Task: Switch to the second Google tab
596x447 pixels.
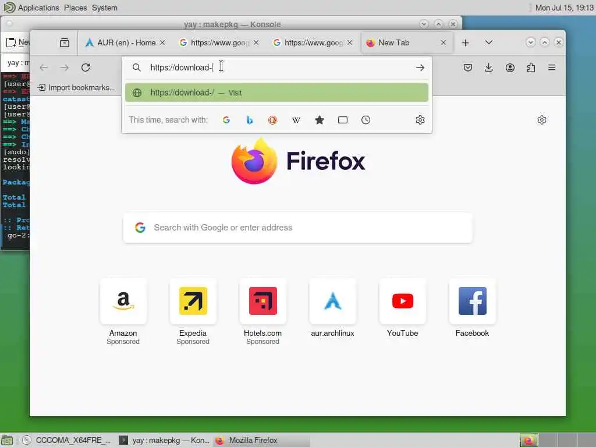Action: pyautogui.click(x=313, y=42)
